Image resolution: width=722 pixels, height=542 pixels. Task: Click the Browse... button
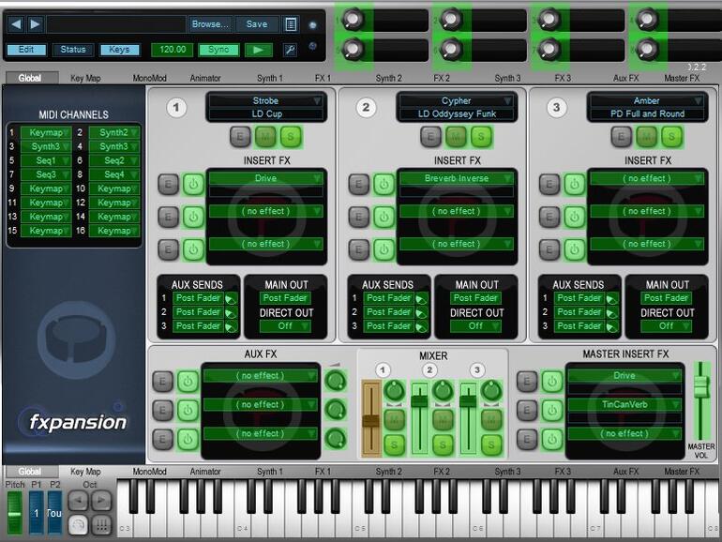(x=210, y=24)
